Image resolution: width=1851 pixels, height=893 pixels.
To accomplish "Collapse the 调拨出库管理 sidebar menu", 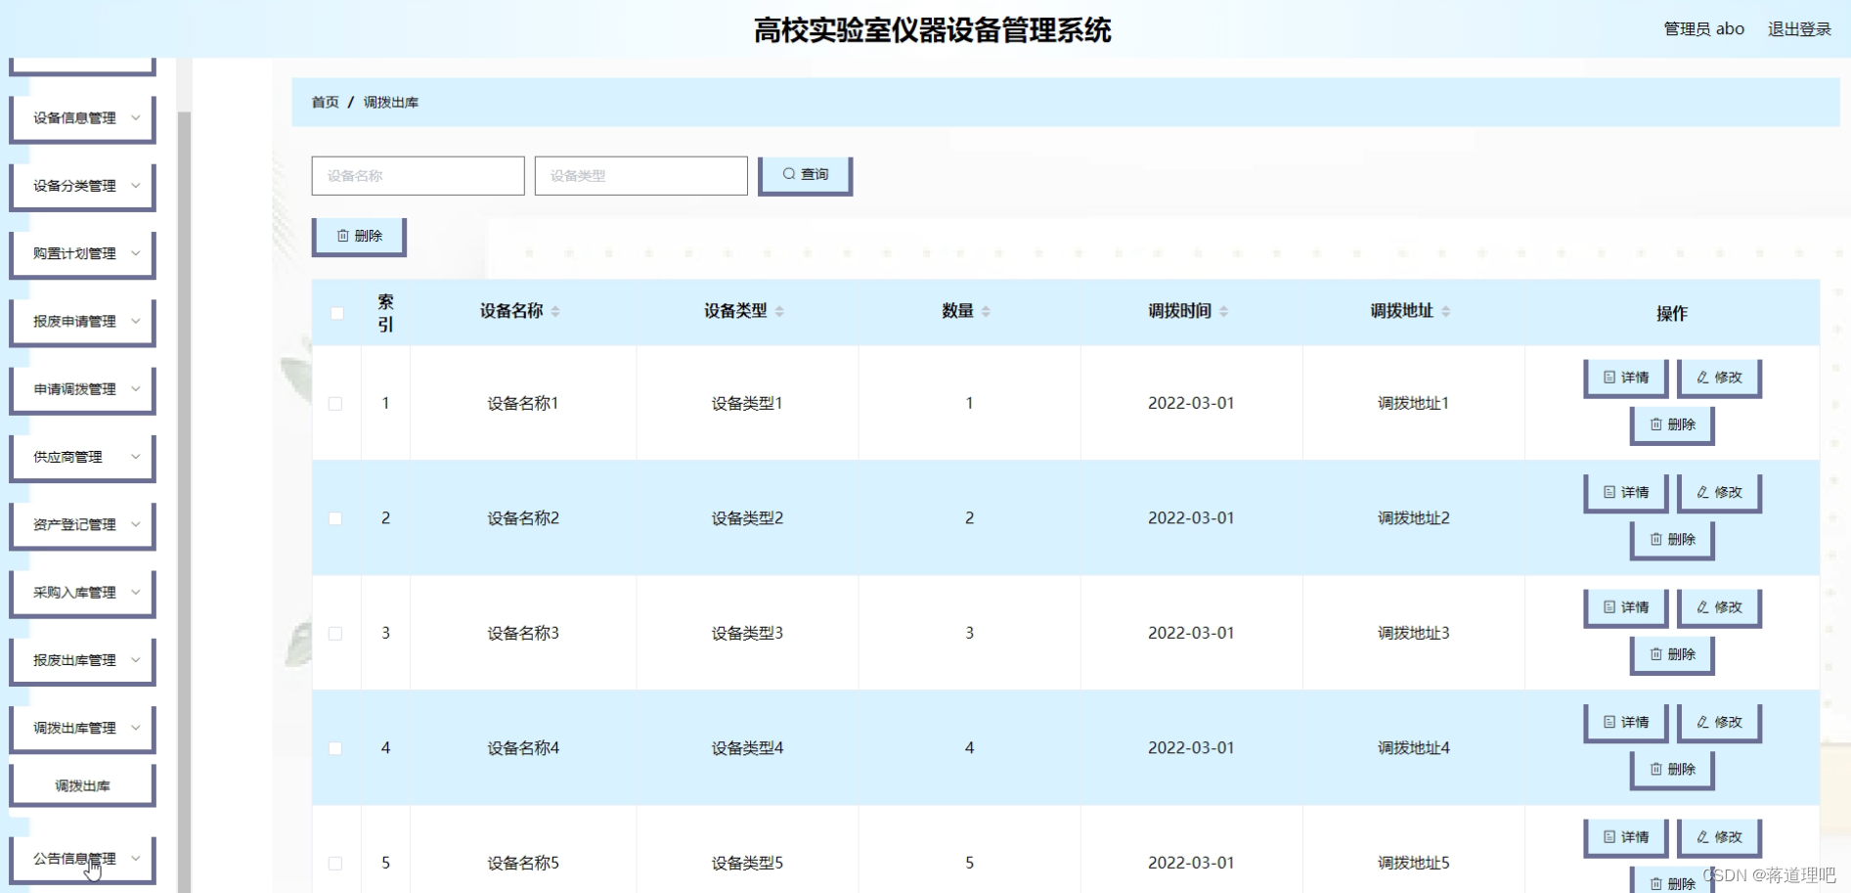I will coord(82,727).
